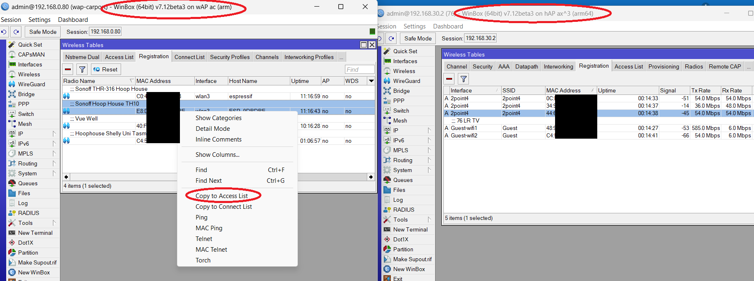Image resolution: width=754 pixels, height=281 pixels.
Task: Click redo arrow in left WinBox toolbar
Action: (16, 32)
